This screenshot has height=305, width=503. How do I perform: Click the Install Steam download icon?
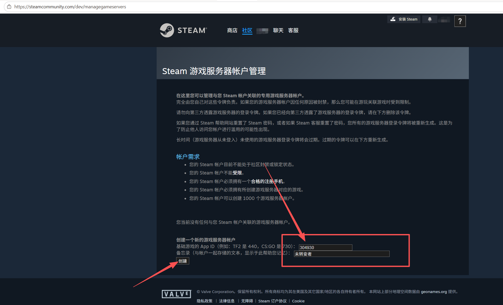393,19
